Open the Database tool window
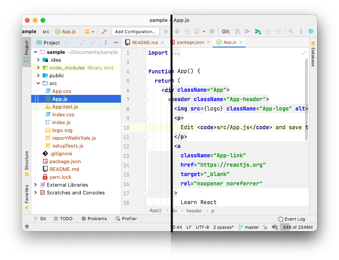This screenshot has width=339, height=260. [313, 54]
